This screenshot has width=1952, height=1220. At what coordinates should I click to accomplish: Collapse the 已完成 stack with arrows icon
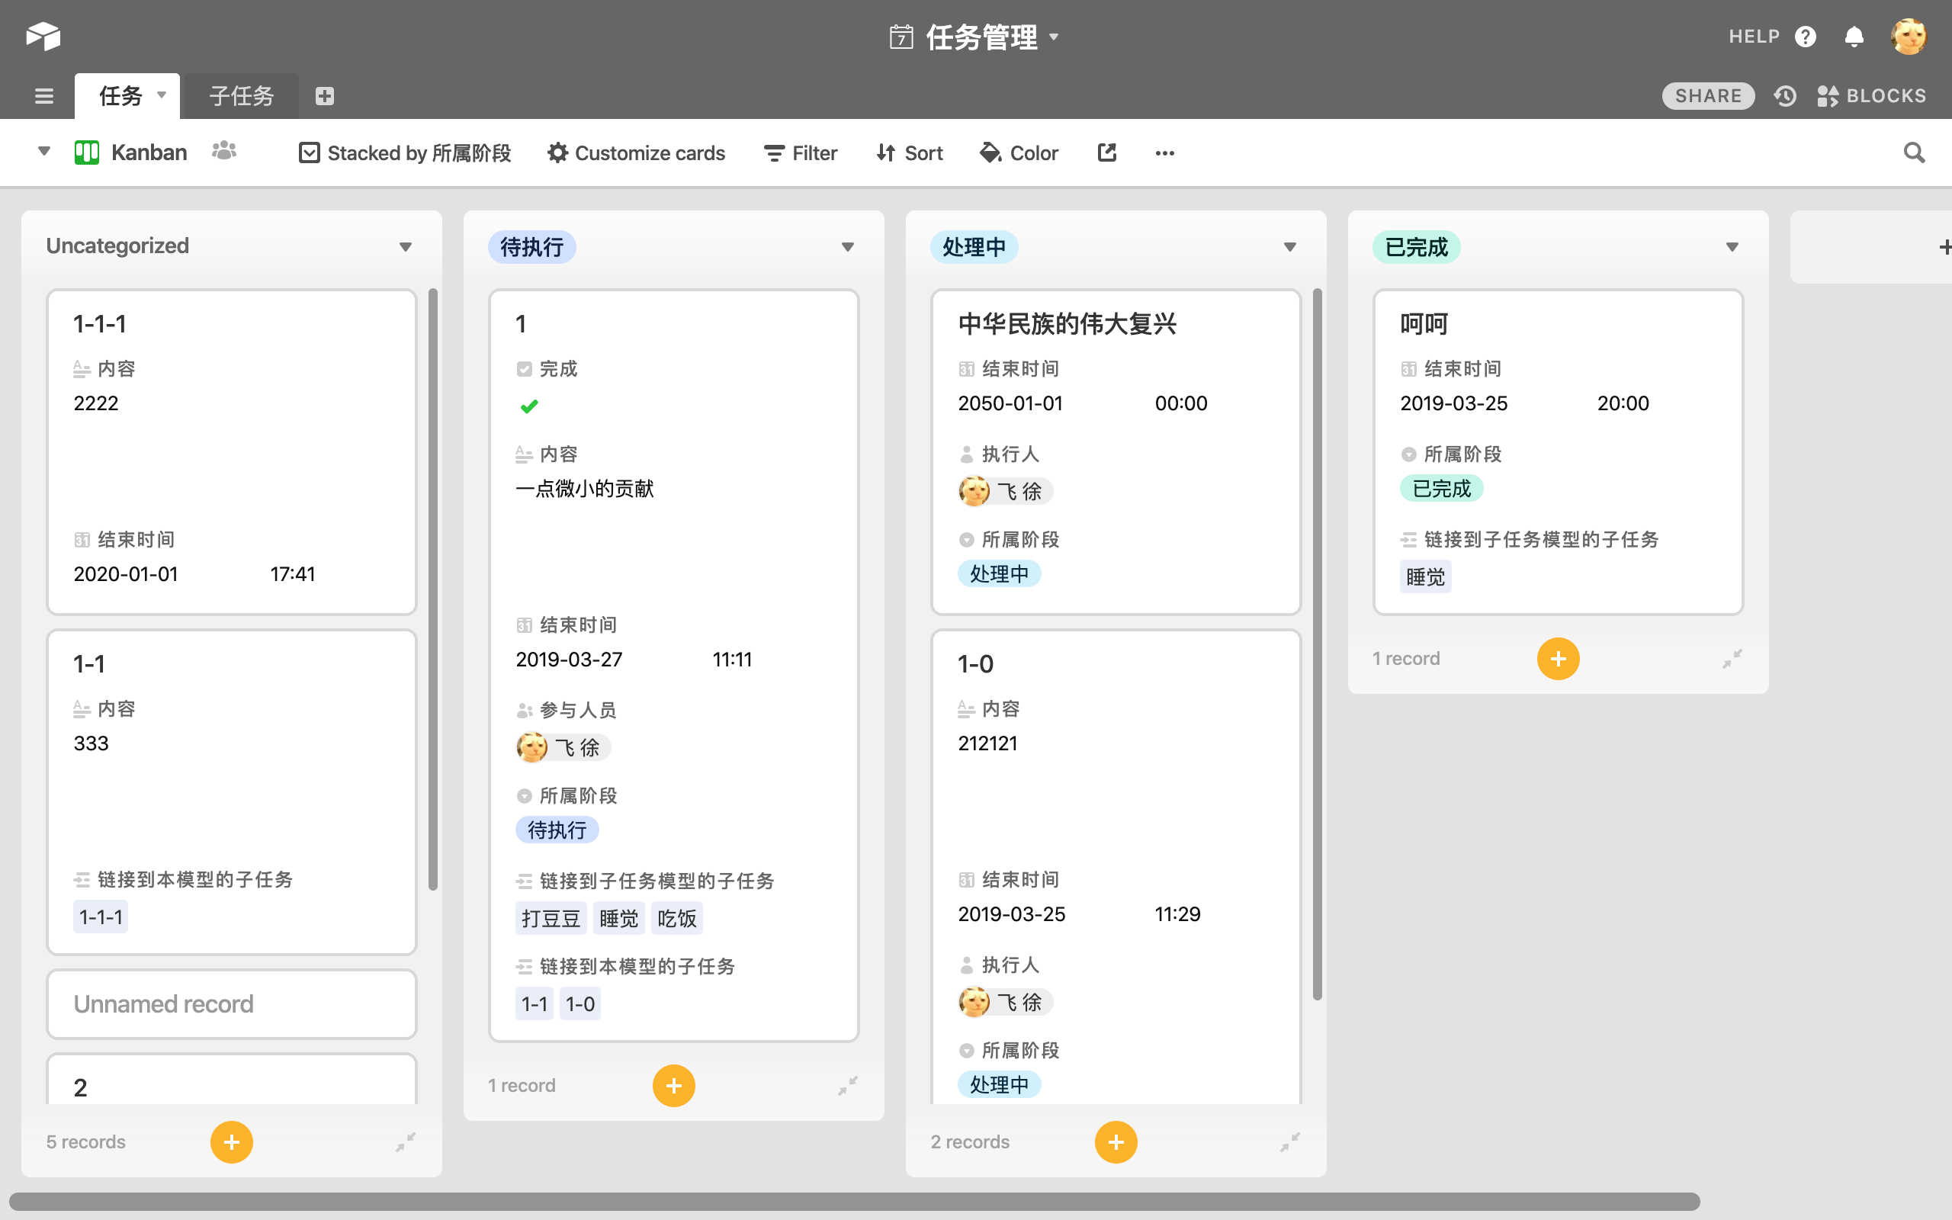click(1732, 658)
